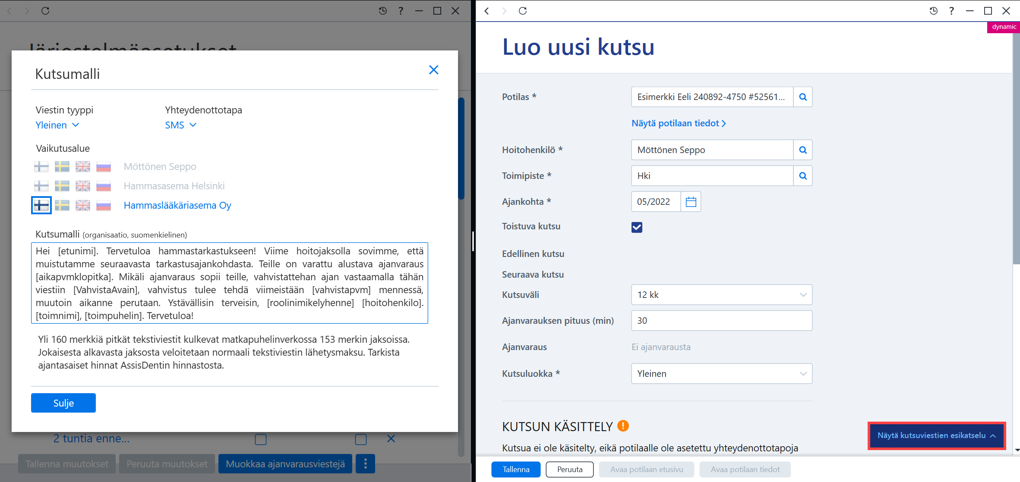Image resolution: width=1020 pixels, height=482 pixels.
Task: Toggle second checkbox in 2 tuntia enne... row
Action: click(x=361, y=439)
